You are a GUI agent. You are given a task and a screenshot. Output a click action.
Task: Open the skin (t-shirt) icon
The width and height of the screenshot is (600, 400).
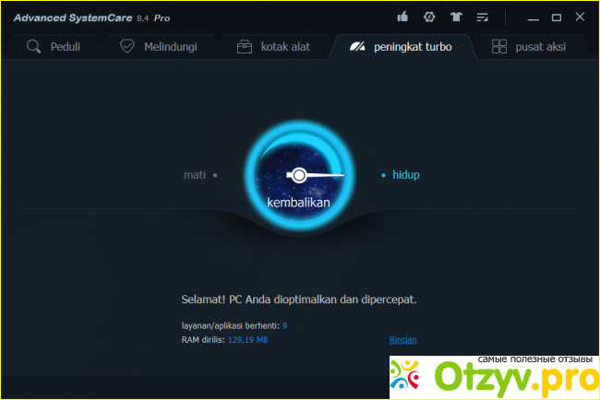pos(456,17)
